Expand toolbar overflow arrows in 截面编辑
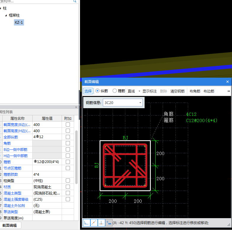Screen dimensions: 232x230 (229, 91)
